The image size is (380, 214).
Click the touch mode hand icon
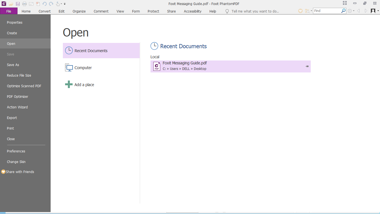pos(58,4)
